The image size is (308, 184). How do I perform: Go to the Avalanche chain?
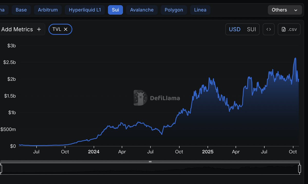point(142,10)
